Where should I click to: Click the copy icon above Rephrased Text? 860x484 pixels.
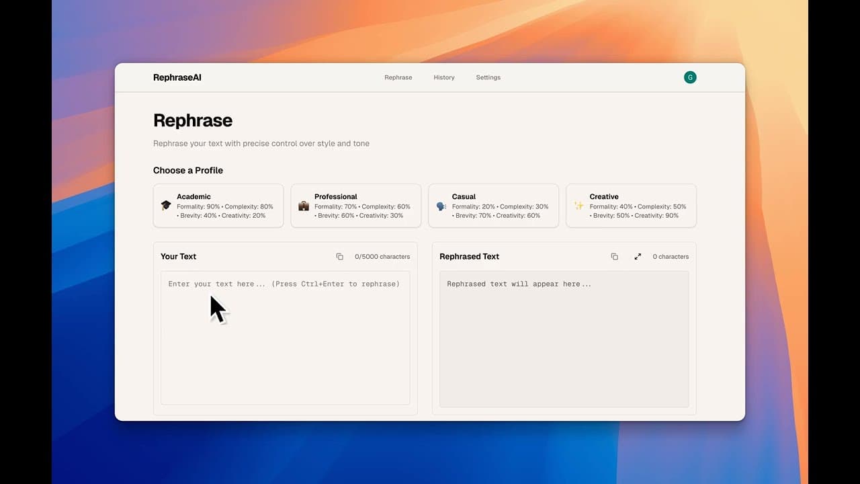(x=614, y=256)
